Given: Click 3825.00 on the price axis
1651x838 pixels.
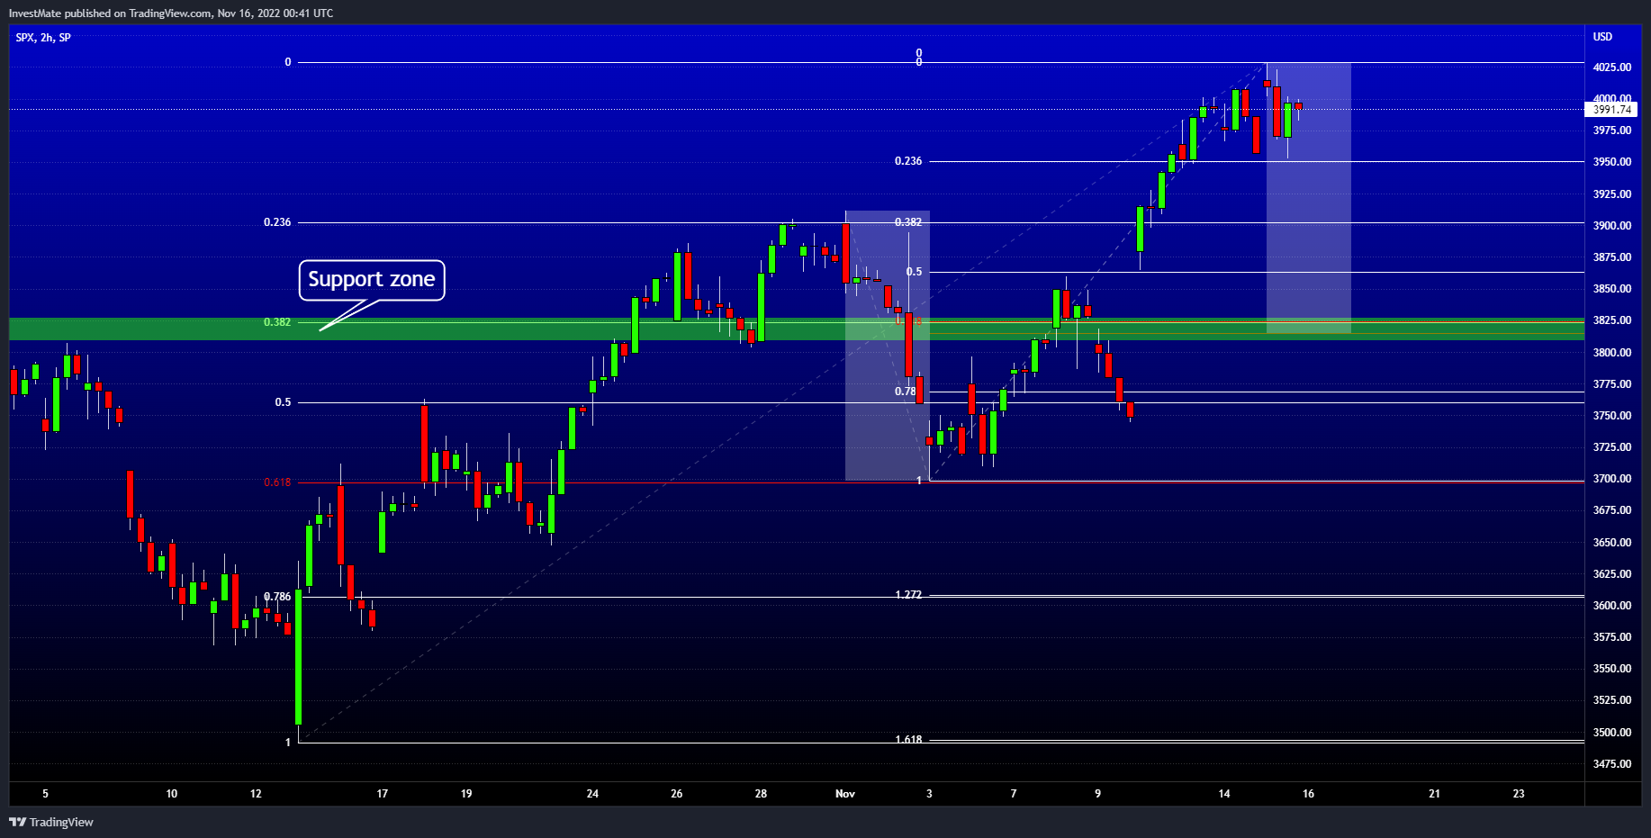Looking at the screenshot, I should 1611,320.
